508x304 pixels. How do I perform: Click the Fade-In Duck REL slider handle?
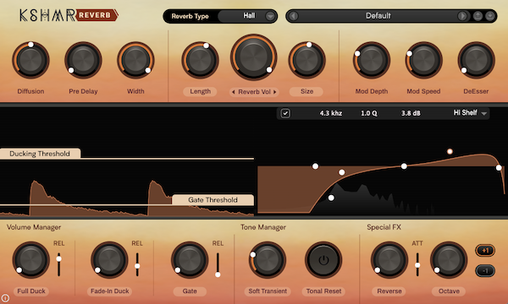coord(137,266)
